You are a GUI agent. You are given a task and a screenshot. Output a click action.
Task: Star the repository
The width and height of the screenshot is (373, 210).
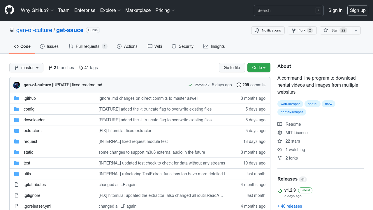pos(335,30)
